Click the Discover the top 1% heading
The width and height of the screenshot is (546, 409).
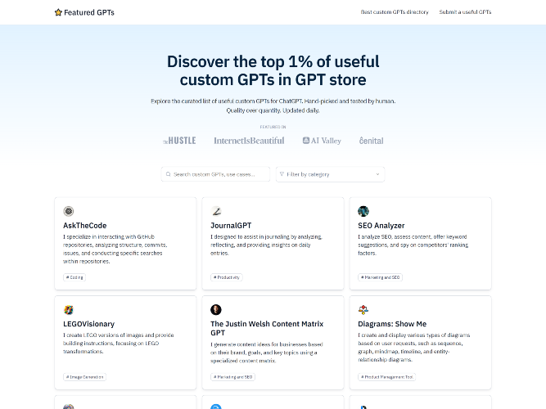click(x=273, y=70)
